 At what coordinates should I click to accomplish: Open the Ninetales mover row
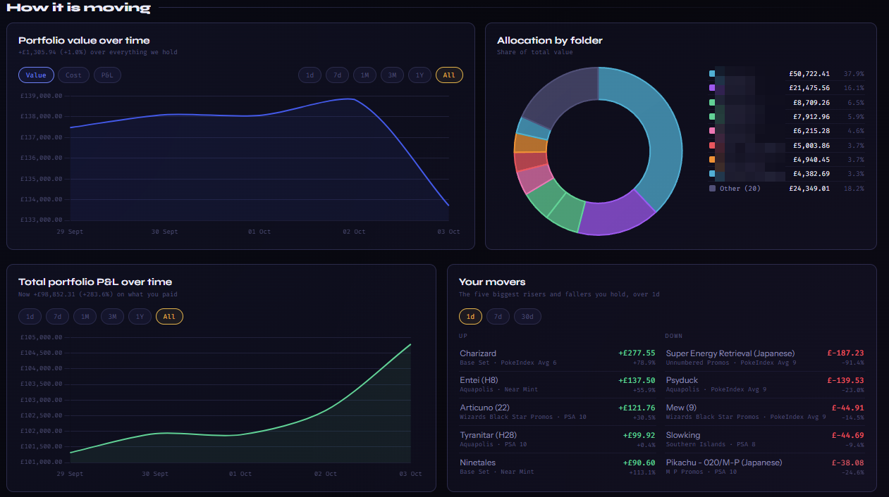tap(558, 467)
